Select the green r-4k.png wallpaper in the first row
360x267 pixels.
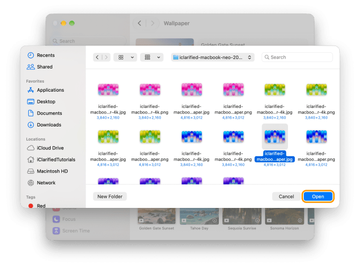click(317, 89)
